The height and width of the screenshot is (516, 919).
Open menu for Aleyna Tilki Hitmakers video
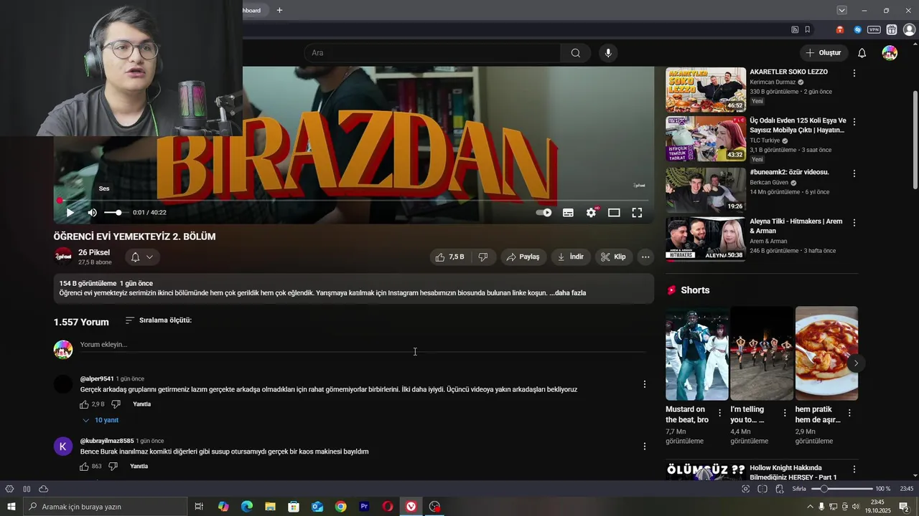coord(854,223)
